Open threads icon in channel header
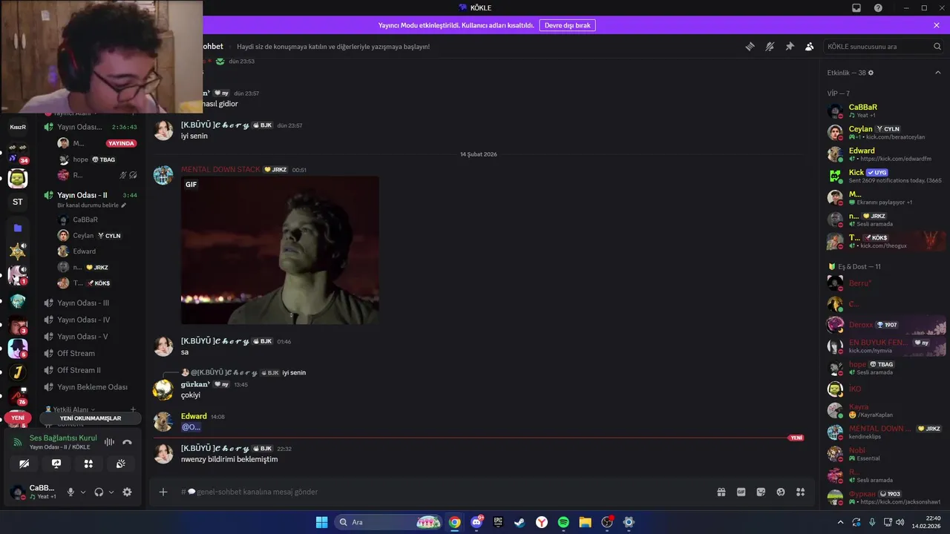The image size is (950, 534). [750, 46]
